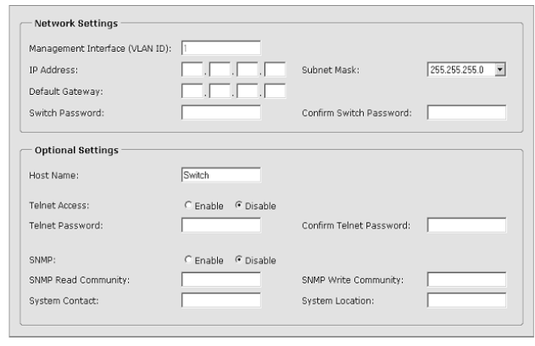This screenshot has height=346, width=535.
Task: Click the first Default Gateway octet field
Action: click(192, 91)
